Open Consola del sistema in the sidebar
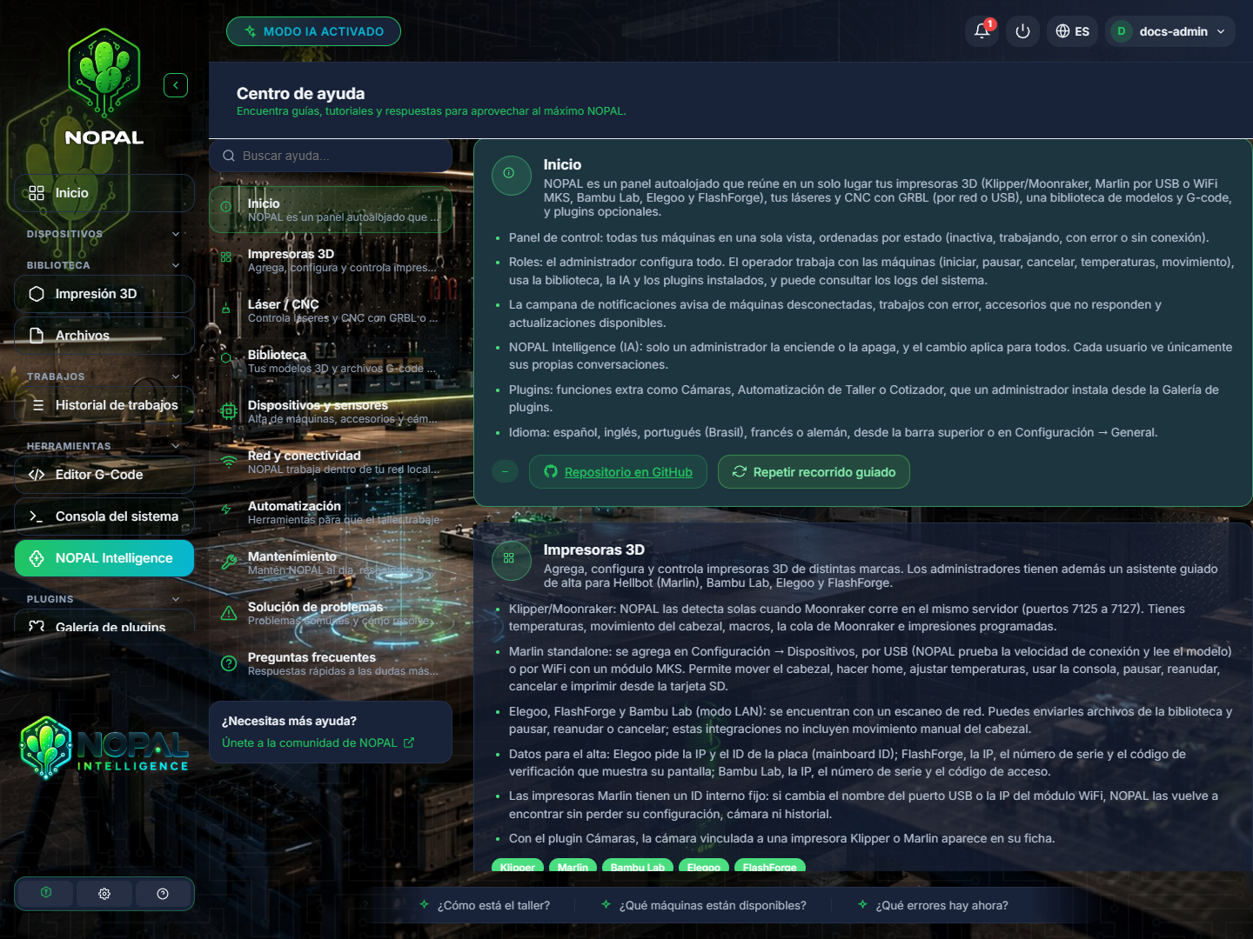The height and width of the screenshot is (939, 1253). tap(104, 516)
